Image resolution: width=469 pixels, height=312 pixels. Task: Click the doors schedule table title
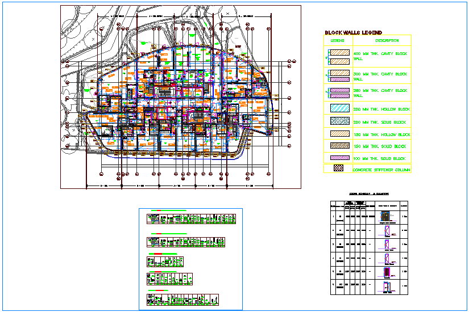369,194
